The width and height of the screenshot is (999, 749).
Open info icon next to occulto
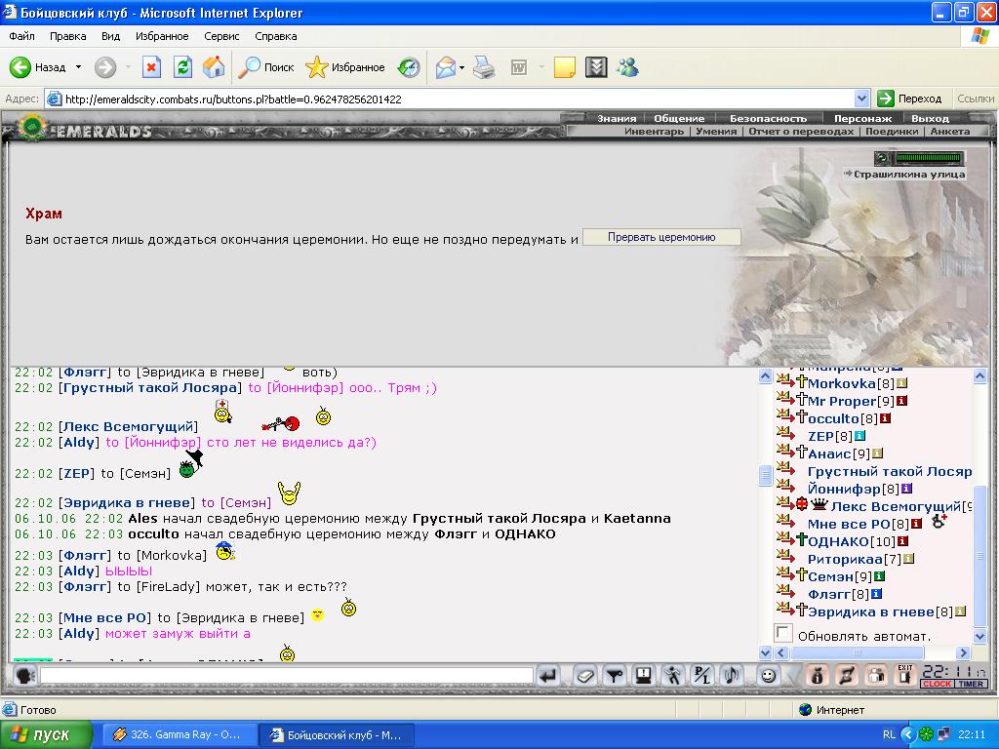886,418
